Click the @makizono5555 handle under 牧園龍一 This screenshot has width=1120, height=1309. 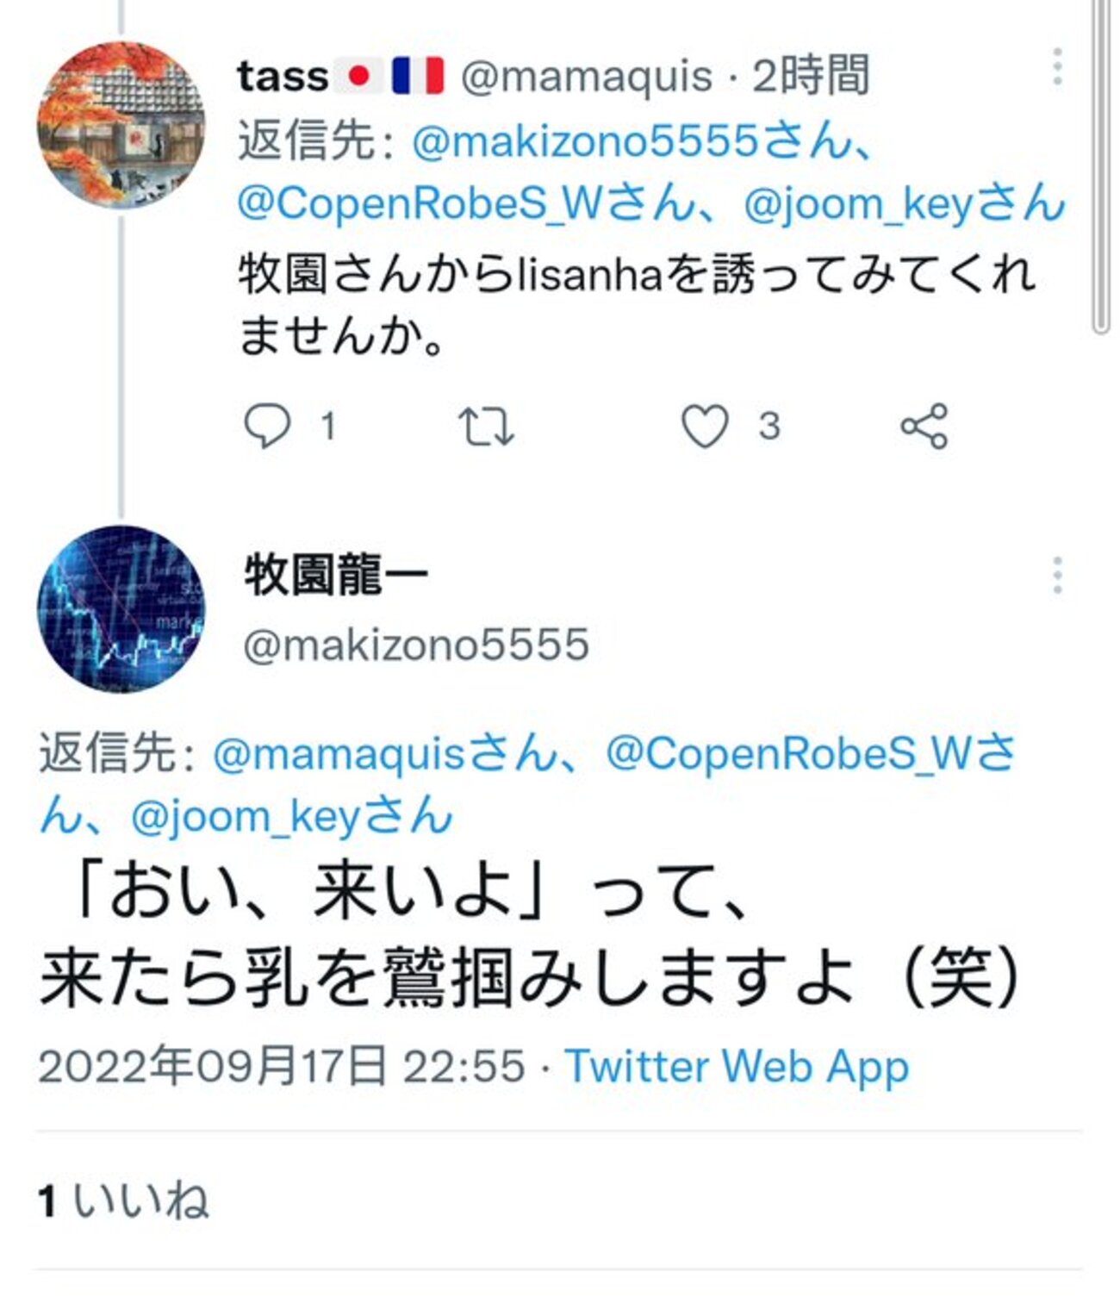pyautogui.click(x=416, y=644)
